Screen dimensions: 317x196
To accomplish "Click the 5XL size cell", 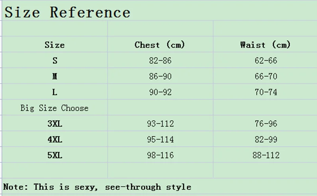I will [55, 155].
